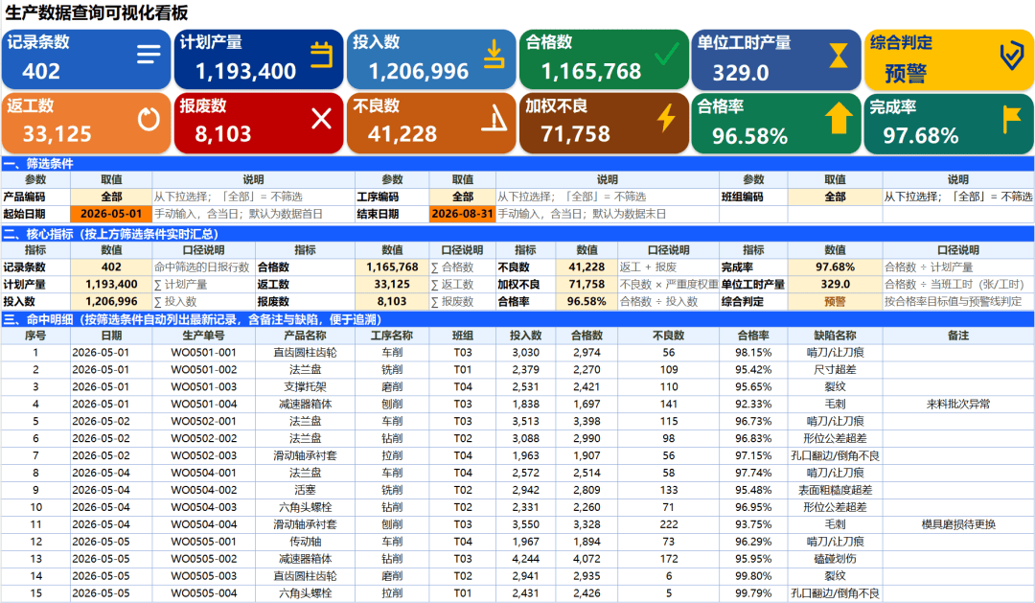This screenshot has width=1035, height=603.
Task: Click the input count 4,244
Action: pyautogui.click(x=525, y=559)
